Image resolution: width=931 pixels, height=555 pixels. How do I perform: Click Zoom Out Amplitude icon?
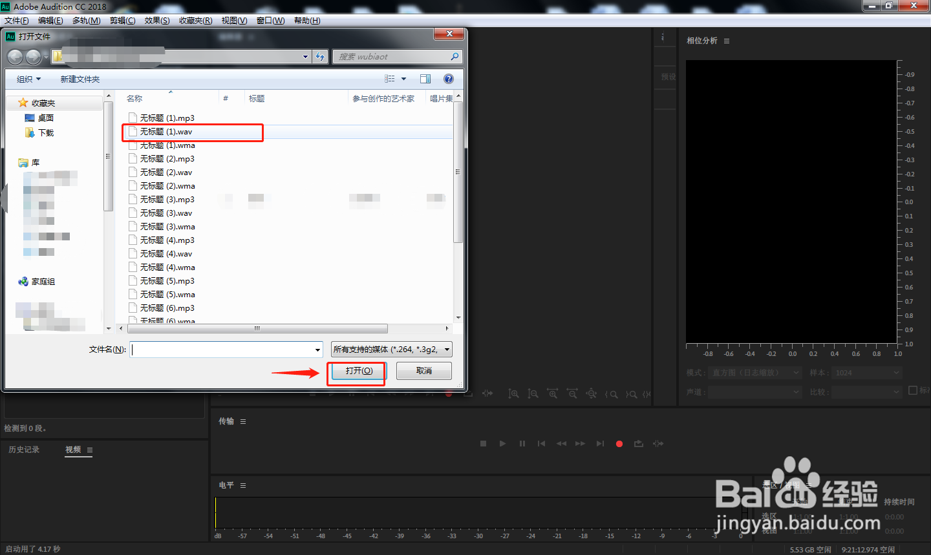(533, 393)
